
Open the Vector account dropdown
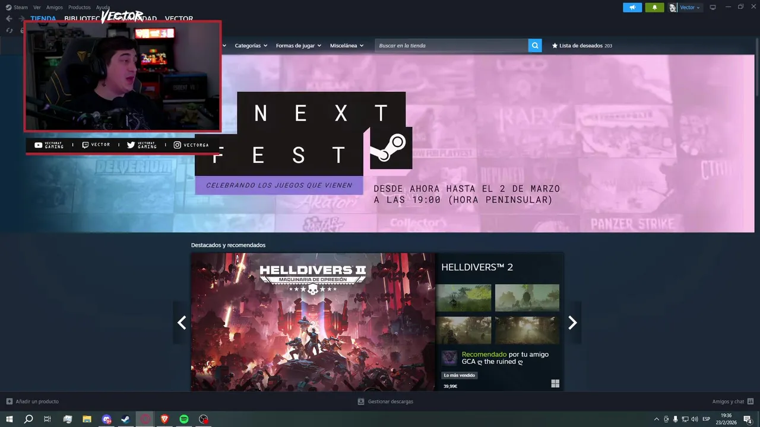click(690, 8)
